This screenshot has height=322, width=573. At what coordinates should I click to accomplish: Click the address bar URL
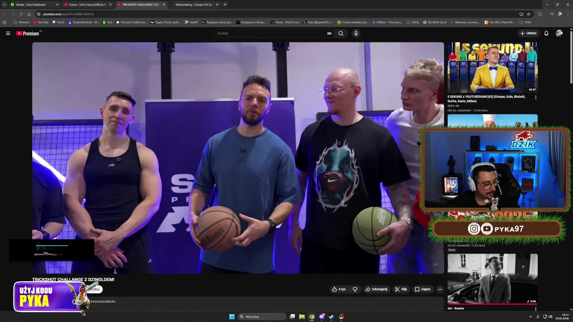point(68,14)
